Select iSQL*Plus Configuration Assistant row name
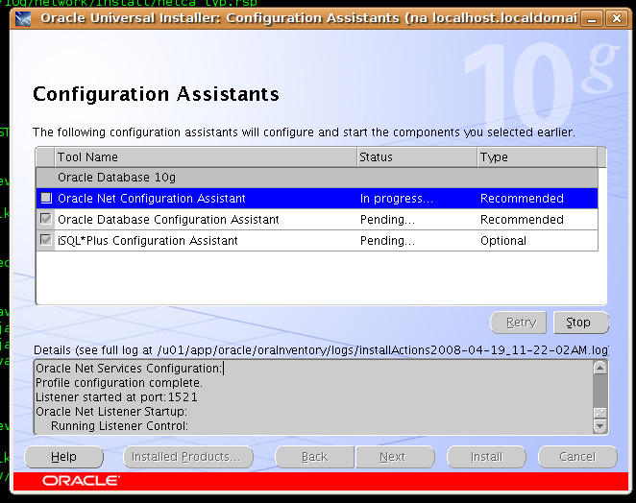The image size is (636, 503). pyautogui.click(x=148, y=241)
